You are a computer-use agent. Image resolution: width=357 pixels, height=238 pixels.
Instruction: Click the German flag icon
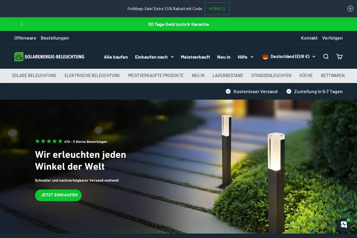265,57
